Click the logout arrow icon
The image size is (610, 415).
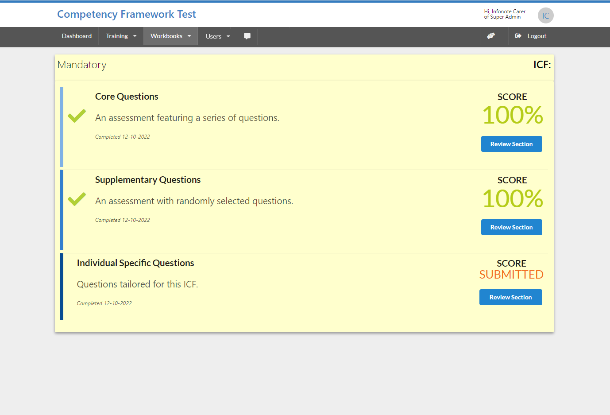click(518, 36)
